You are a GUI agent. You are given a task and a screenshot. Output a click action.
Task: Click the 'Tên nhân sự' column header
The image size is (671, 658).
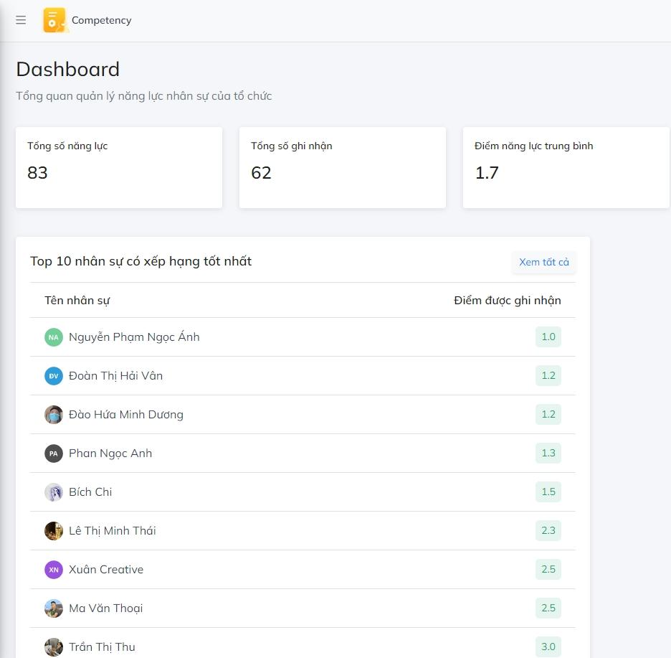point(77,300)
